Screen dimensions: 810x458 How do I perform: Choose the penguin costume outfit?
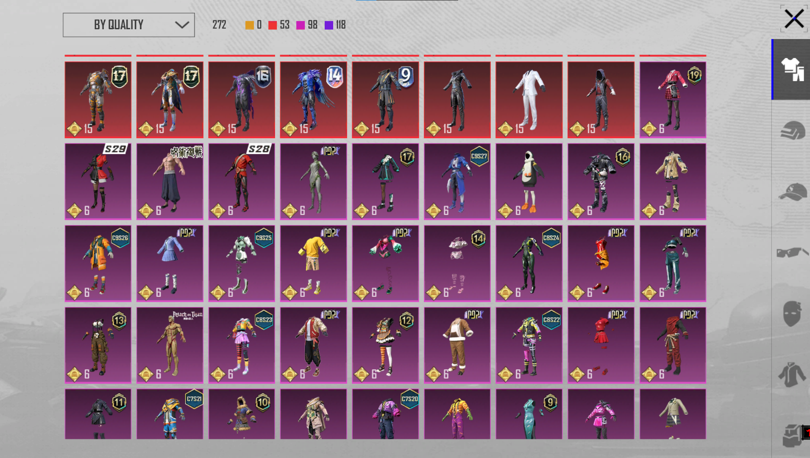pos(529,182)
